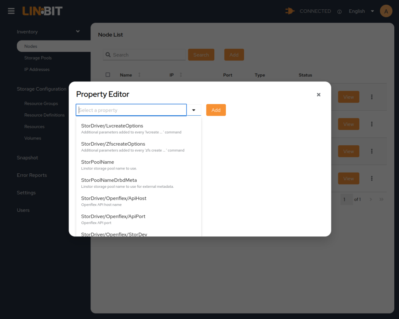Choose StorDriver/ZfscreateOptions from the list
The height and width of the screenshot is (319, 399).
click(139, 147)
